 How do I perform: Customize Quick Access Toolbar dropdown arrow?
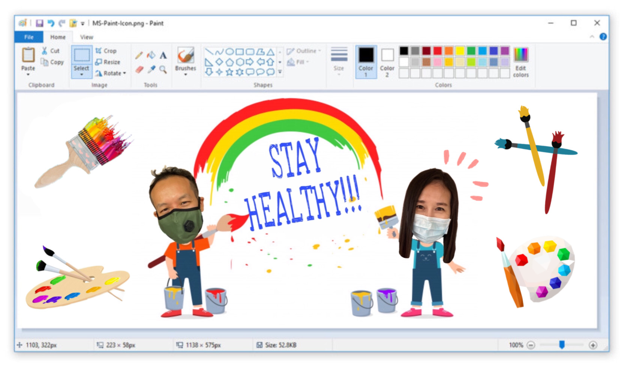(82, 24)
